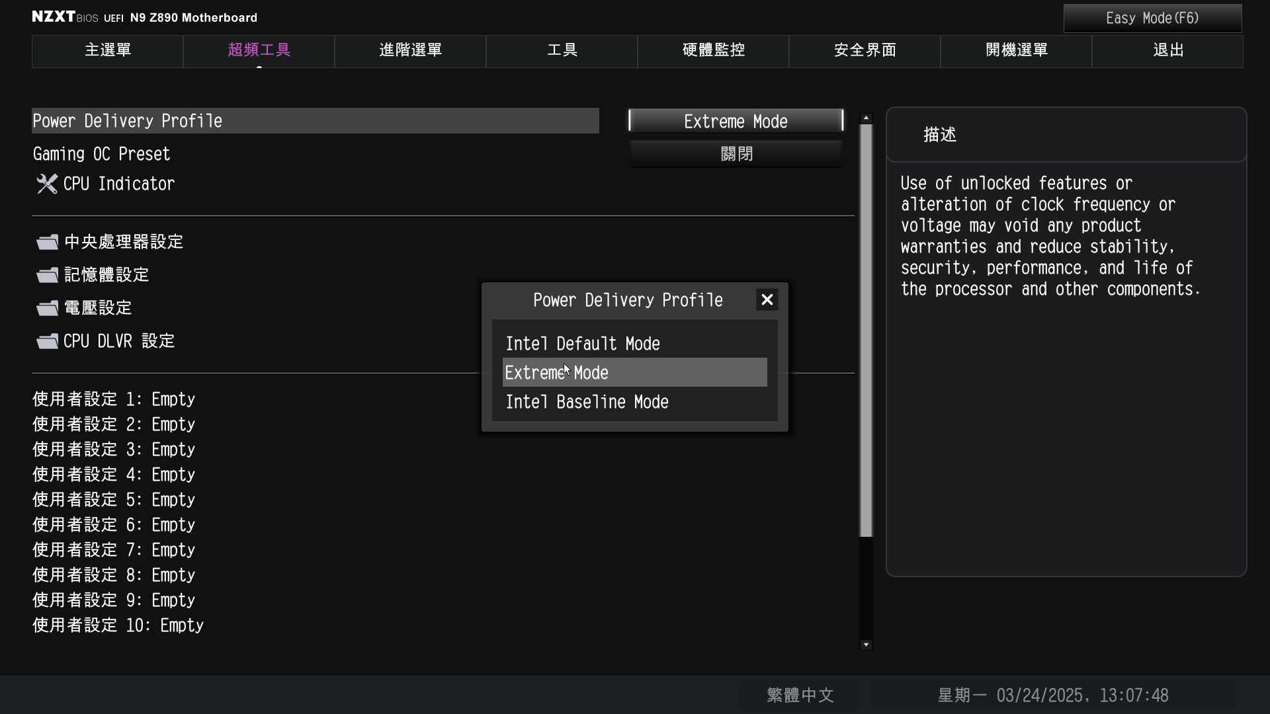Open the 記憶體設定 folder icon

click(48, 275)
